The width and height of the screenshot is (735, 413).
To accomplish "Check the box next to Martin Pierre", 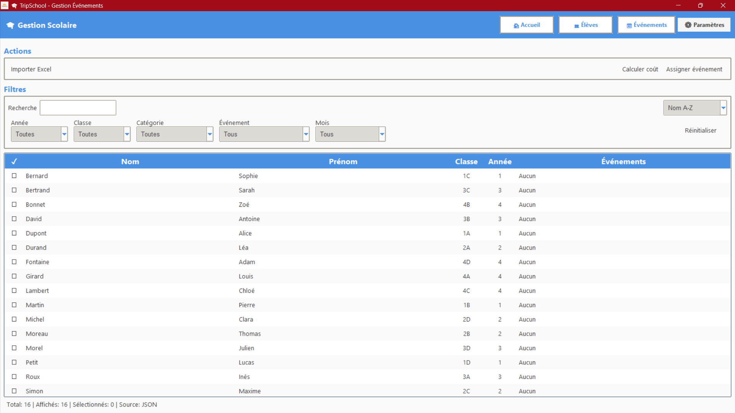I will [14, 305].
